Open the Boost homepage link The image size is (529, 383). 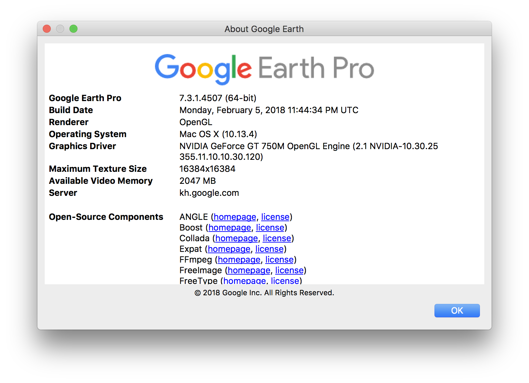point(230,228)
